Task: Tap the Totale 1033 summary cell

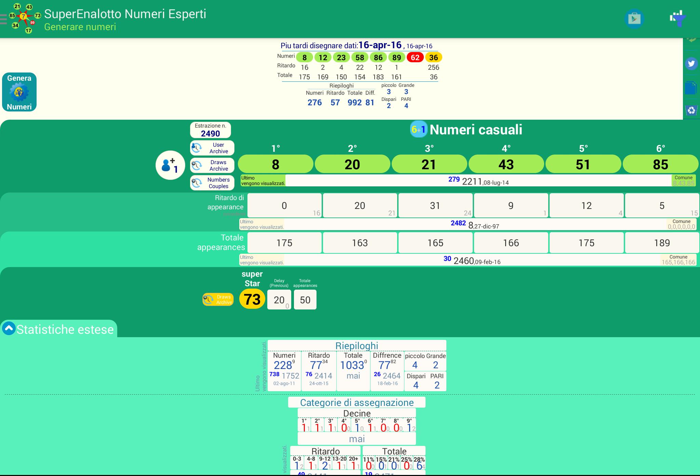Action: (353, 371)
